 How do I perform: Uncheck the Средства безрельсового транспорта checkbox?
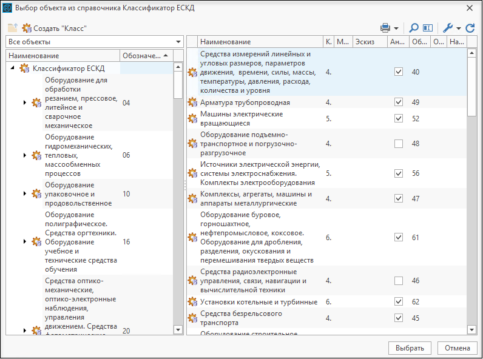pos(399,317)
